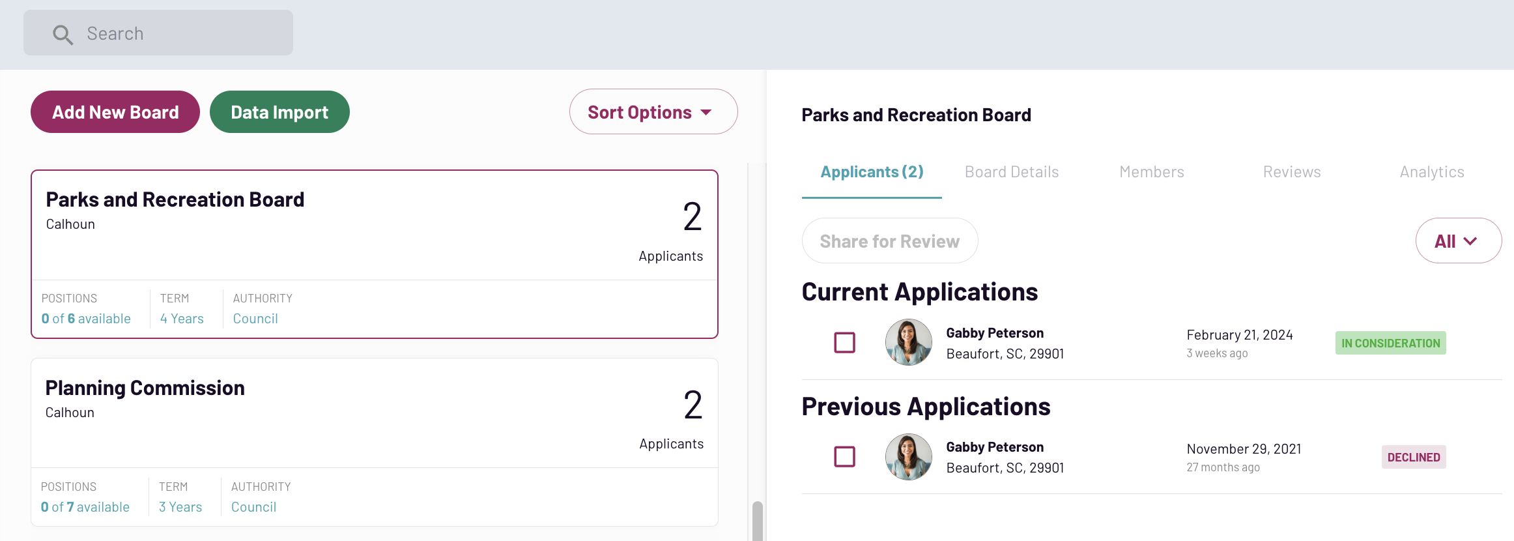Check the box for the February 21, 2024 application

844,342
